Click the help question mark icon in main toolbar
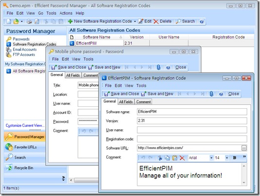The width and height of the screenshot is (260, 196). tap(202, 21)
